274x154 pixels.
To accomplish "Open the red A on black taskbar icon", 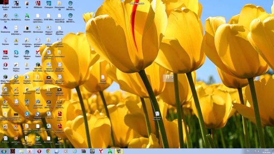I will click(x=12, y=151).
